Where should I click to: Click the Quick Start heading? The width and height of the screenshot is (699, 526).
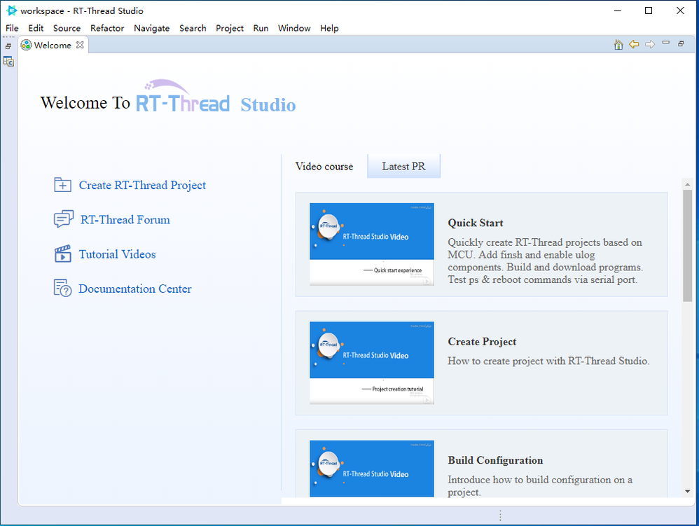475,223
